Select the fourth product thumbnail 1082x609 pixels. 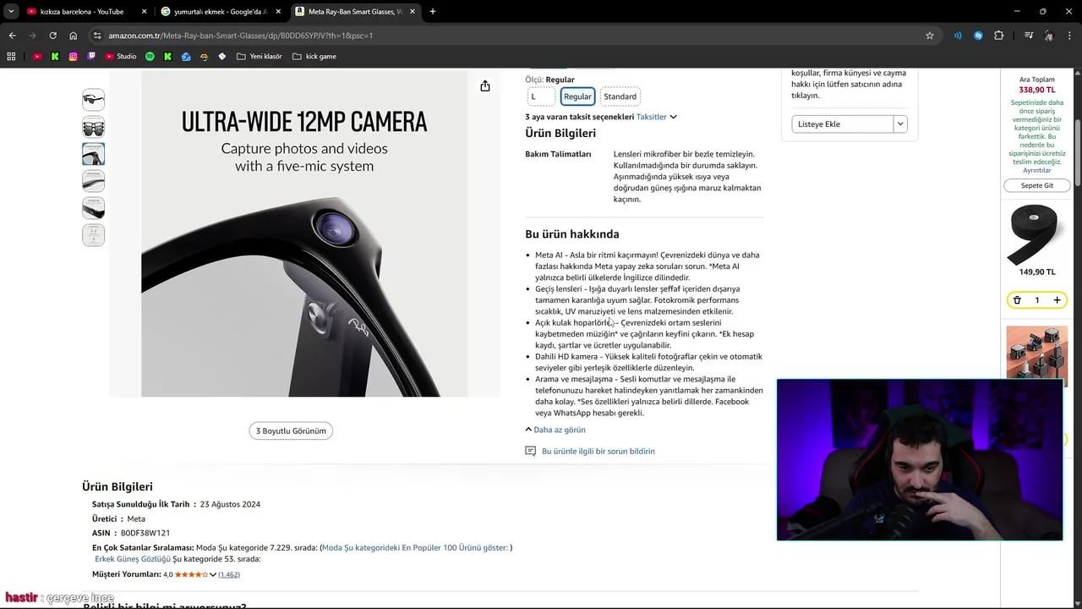(x=93, y=181)
